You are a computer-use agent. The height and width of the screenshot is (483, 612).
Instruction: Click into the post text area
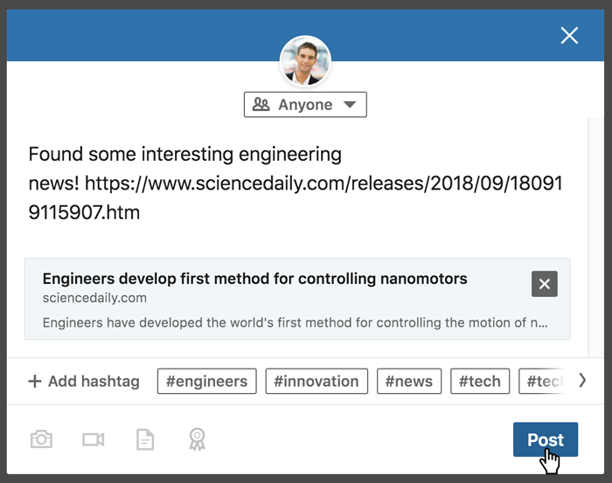tap(297, 183)
